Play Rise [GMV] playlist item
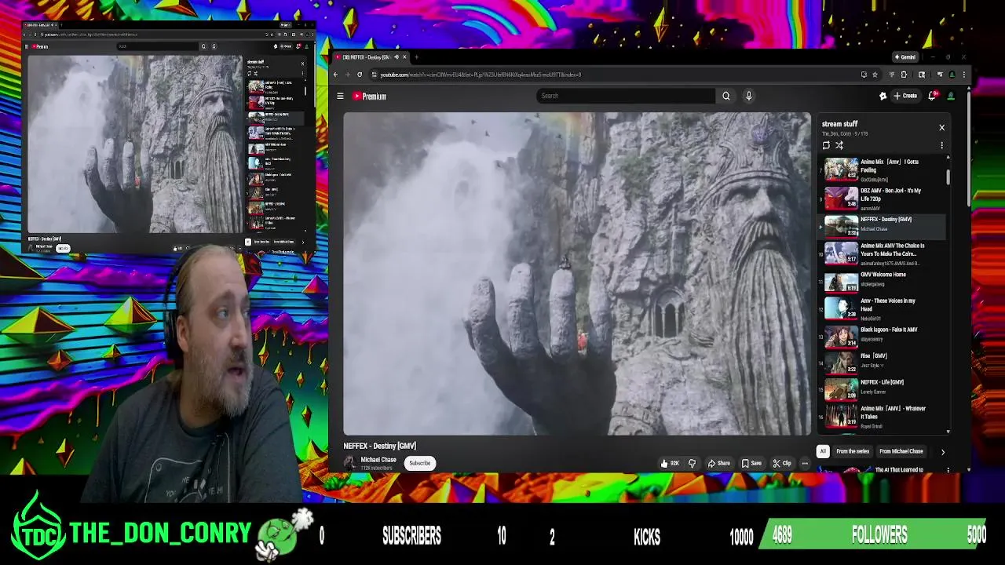 pyautogui.click(x=882, y=363)
